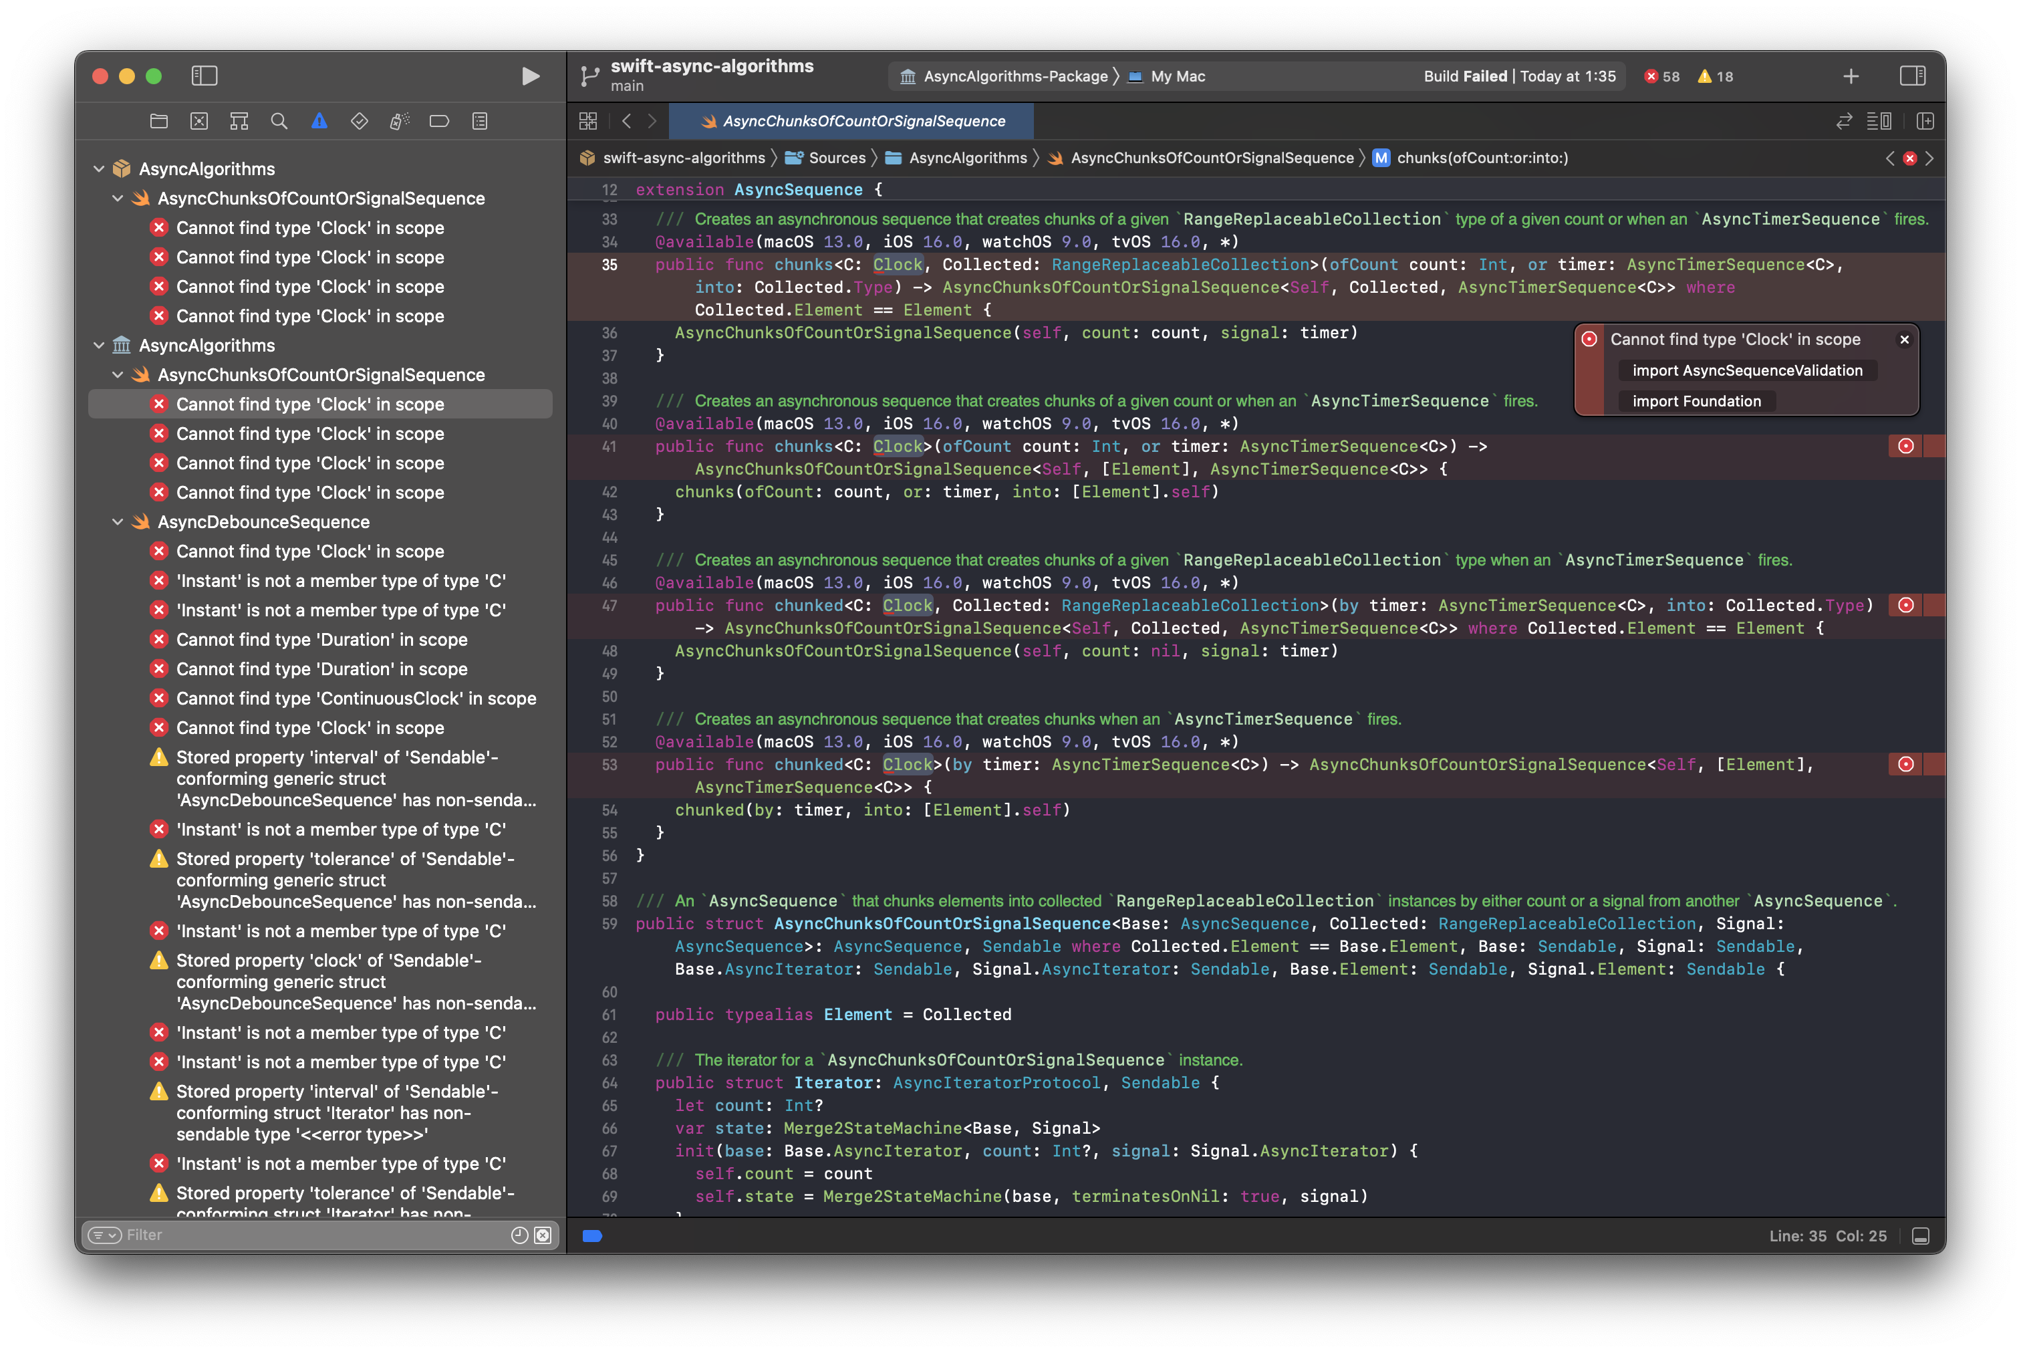The image size is (2021, 1353).
Task: Collapse the AsyncDebounceSequence group
Action: [x=118, y=522]
